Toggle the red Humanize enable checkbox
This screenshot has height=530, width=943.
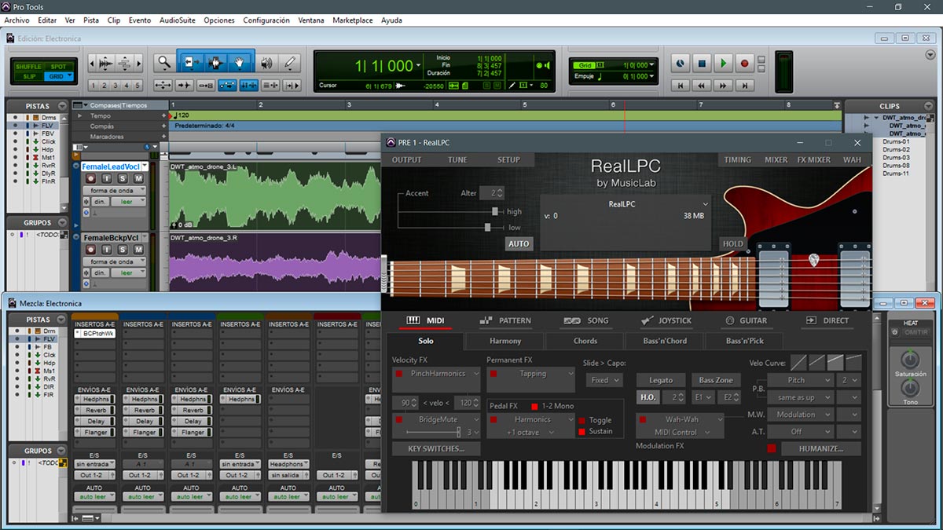pyautogui.click(x=772, y=448)
